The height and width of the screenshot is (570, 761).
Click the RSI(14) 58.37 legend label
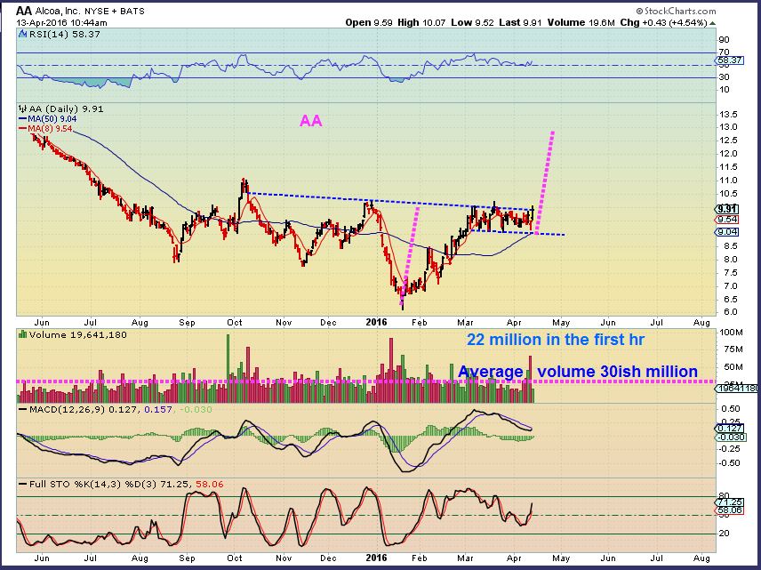click(x=64, y=34)
